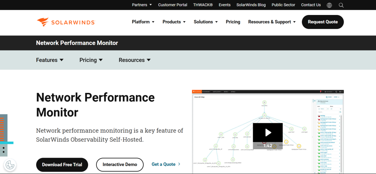376x174 pixels.
Task: Expand the Solutions menu
Action: pos(206,22)
